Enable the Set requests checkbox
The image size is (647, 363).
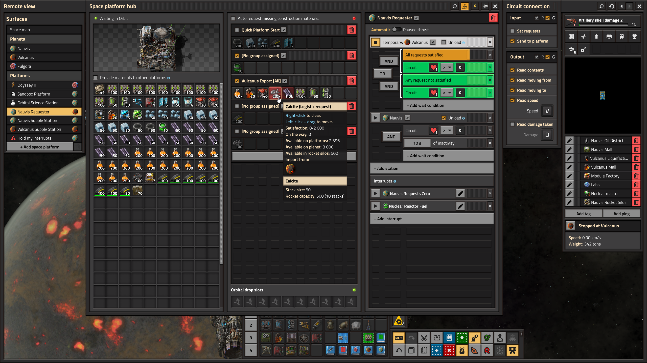click(513, 31)
